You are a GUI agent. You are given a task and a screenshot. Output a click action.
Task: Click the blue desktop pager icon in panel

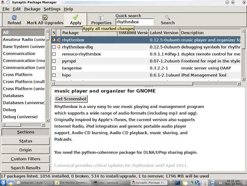(x=177, y=183)
